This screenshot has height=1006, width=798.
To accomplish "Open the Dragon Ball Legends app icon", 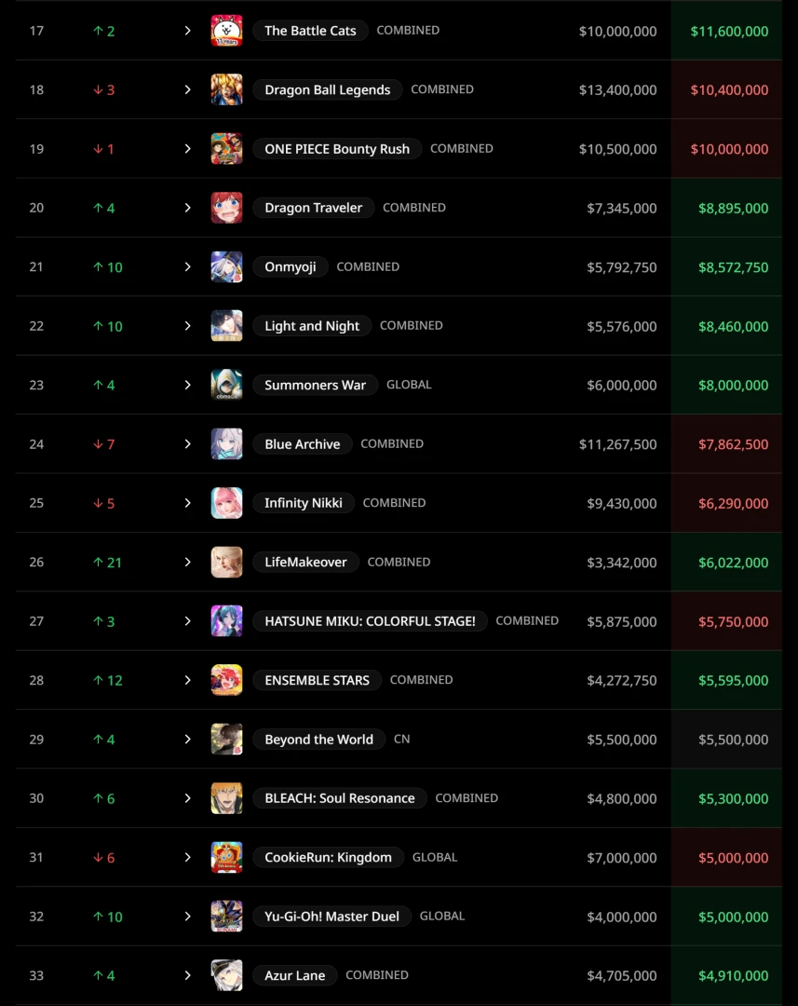I will tap(226, 89).
